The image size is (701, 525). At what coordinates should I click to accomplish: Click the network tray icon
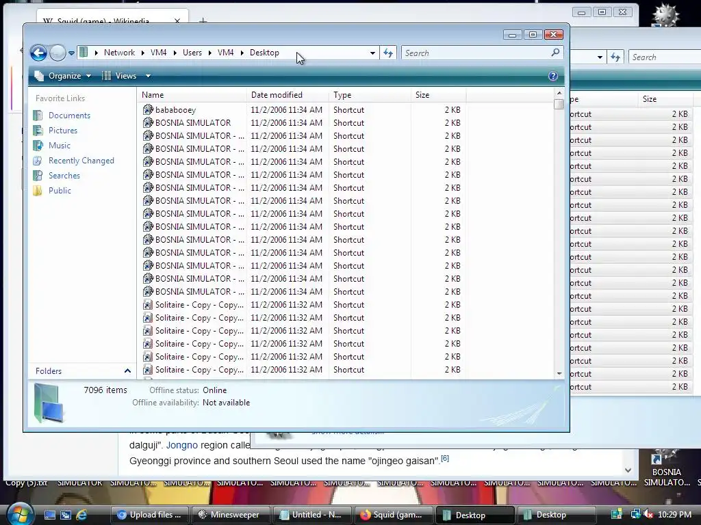[x=635, y=514]
